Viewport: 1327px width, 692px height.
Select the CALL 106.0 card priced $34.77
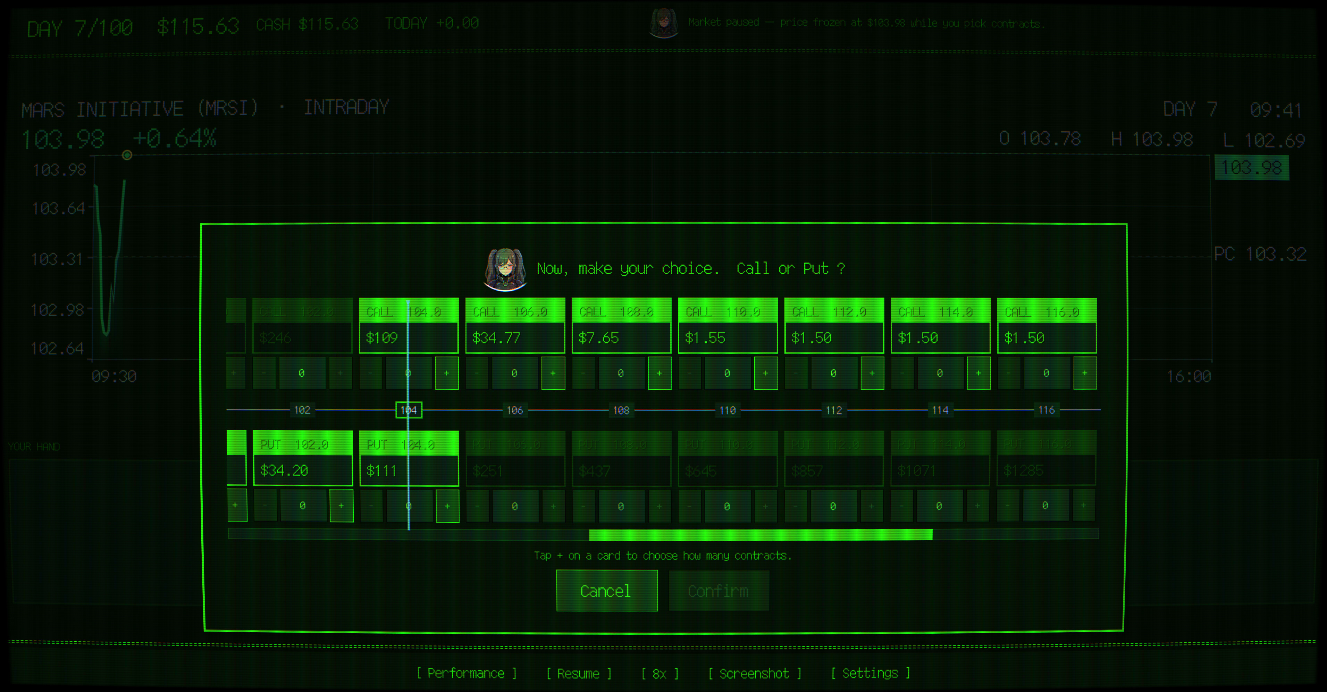pos(515,326)
